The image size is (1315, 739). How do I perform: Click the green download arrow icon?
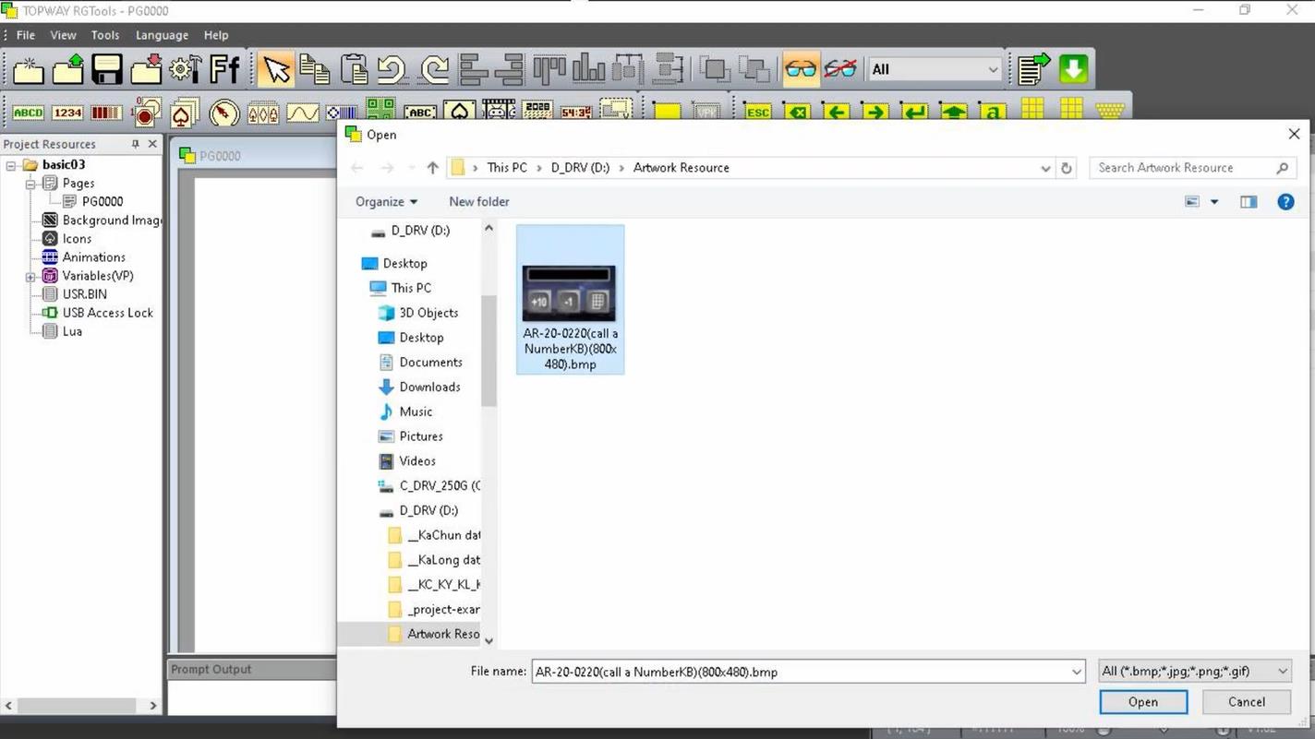[x=1073, y=69]
